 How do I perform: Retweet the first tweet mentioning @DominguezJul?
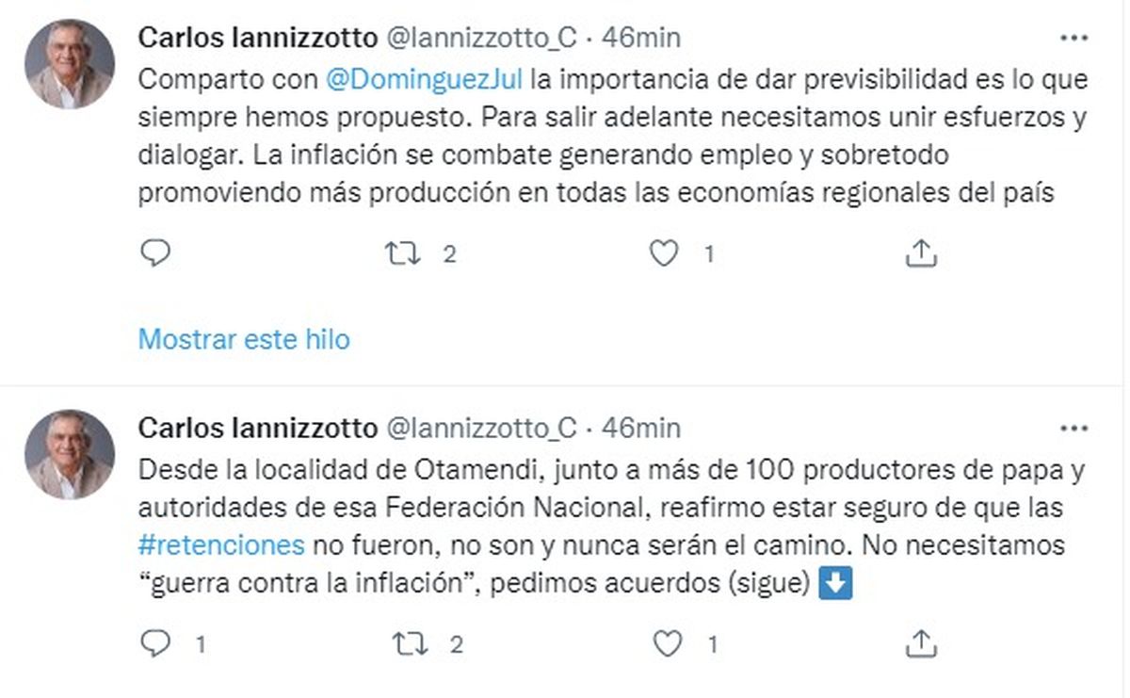coord(403,252)
